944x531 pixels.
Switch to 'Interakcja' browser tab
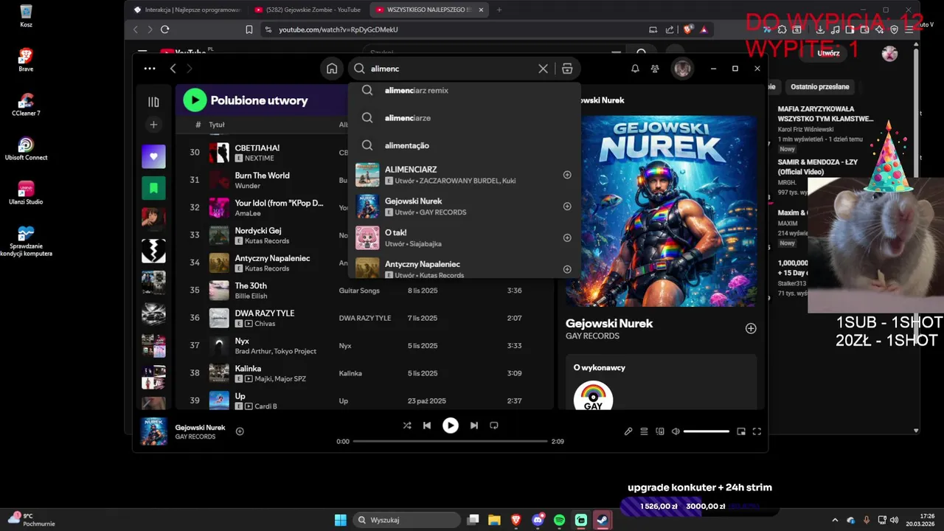point(186,10)
